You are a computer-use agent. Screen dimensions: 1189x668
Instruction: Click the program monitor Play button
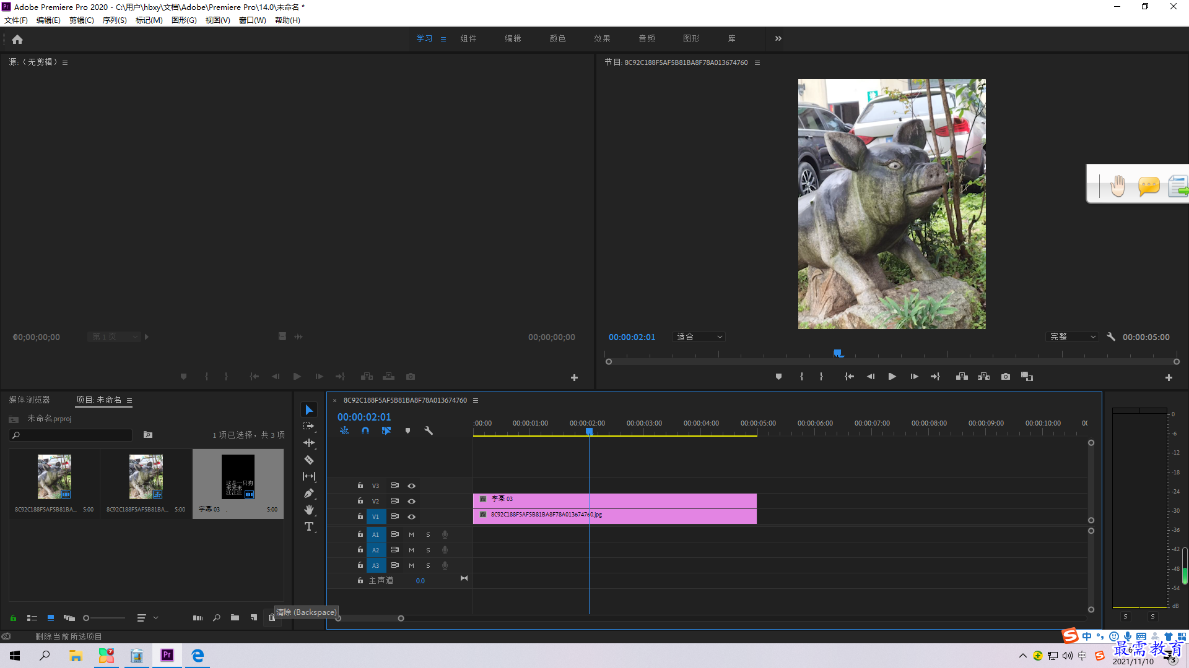point(892,377)
